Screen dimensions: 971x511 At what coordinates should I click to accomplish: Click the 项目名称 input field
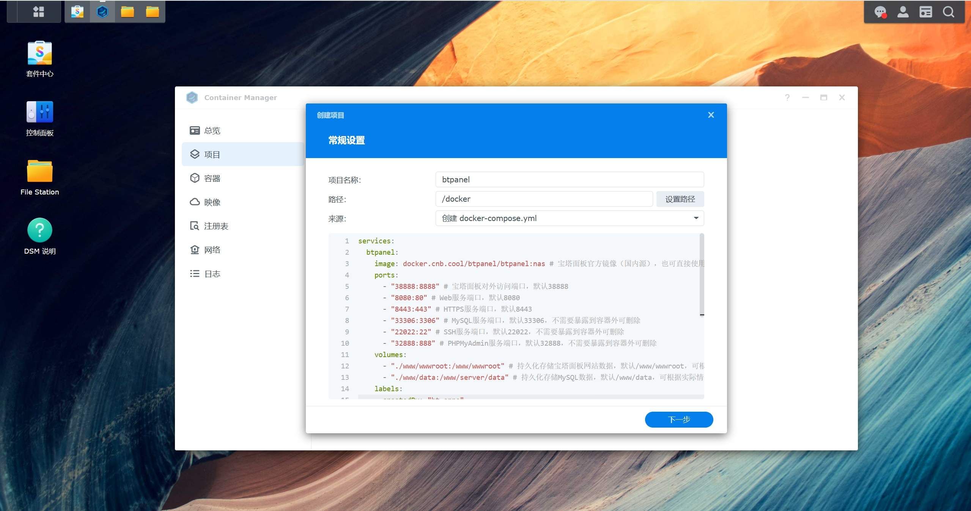pos(569,180)
